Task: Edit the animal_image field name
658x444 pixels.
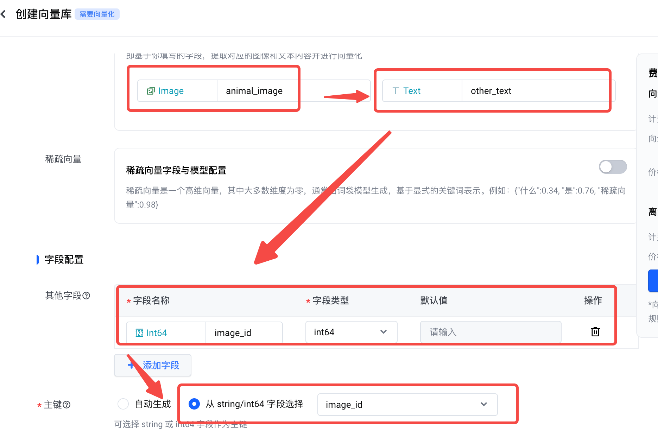Action: point(293,91)
